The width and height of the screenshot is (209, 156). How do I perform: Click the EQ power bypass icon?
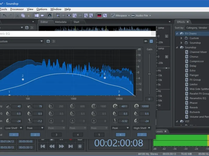pos(151,41)
